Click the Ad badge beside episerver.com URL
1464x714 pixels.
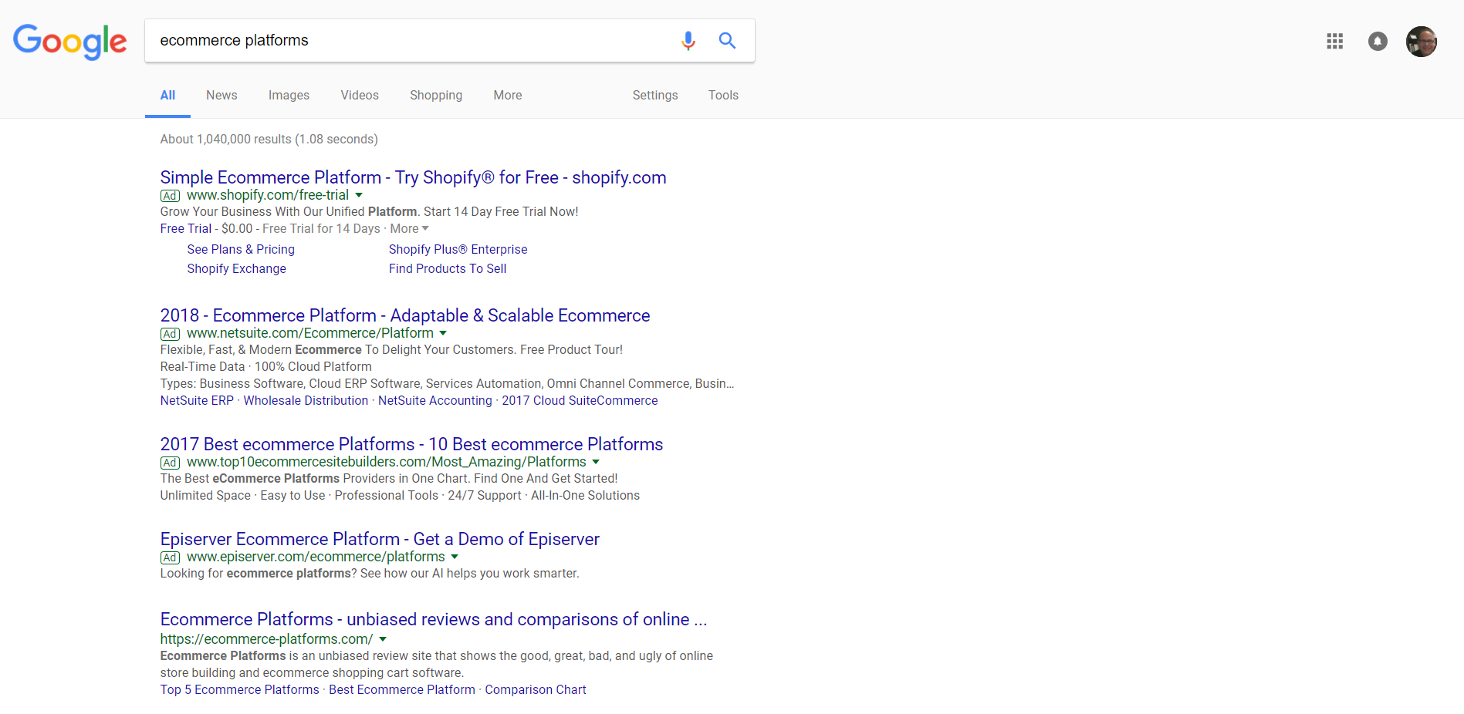point(170,557)
